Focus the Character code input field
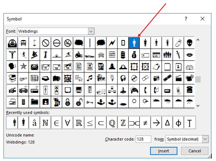 click(143, 139)
